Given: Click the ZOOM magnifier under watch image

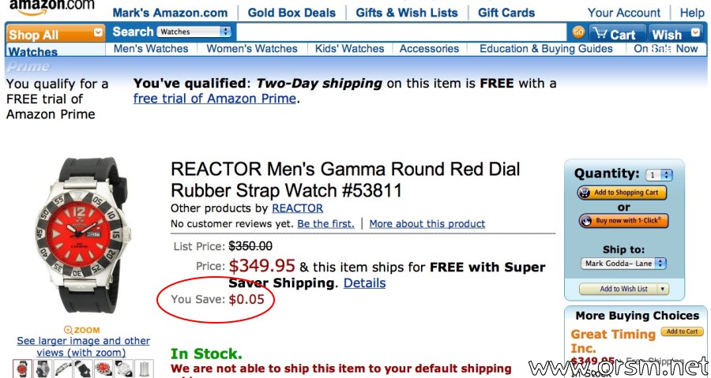Looking at the screenshot, I should click(x=82, y=330).
